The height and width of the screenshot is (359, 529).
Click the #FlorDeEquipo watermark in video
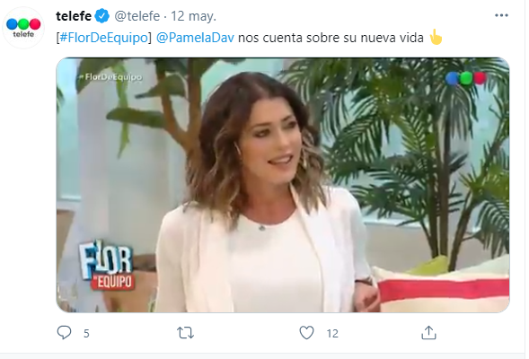[x=110, y=77]
